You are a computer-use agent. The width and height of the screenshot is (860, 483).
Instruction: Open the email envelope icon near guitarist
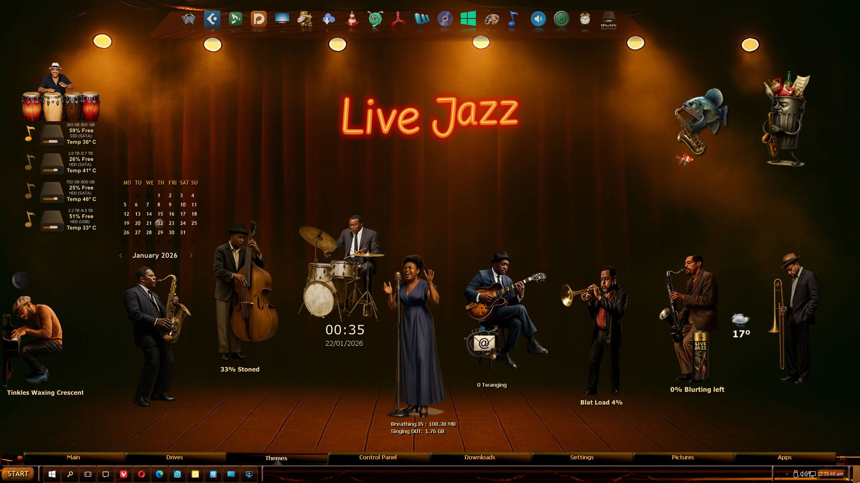(483, 343)
